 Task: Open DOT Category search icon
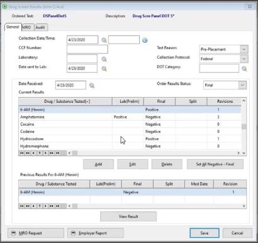pyautogui.click(x=244, y=69)
